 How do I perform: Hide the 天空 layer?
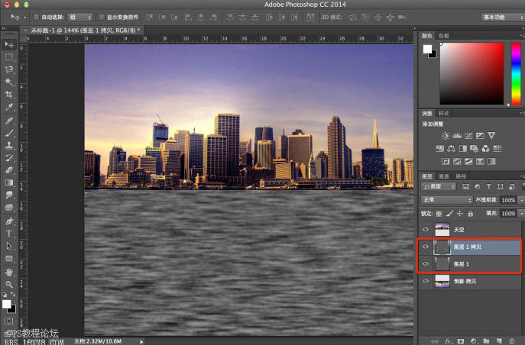click(x=426, y=229)
